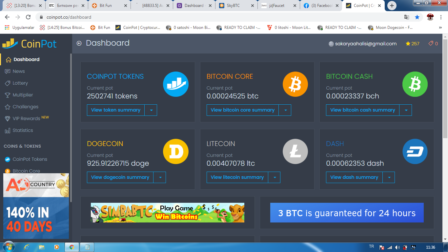Click the Chrome profile avatar icon
This screenshot has width=448, height=252.
click(x=430, y=17)
